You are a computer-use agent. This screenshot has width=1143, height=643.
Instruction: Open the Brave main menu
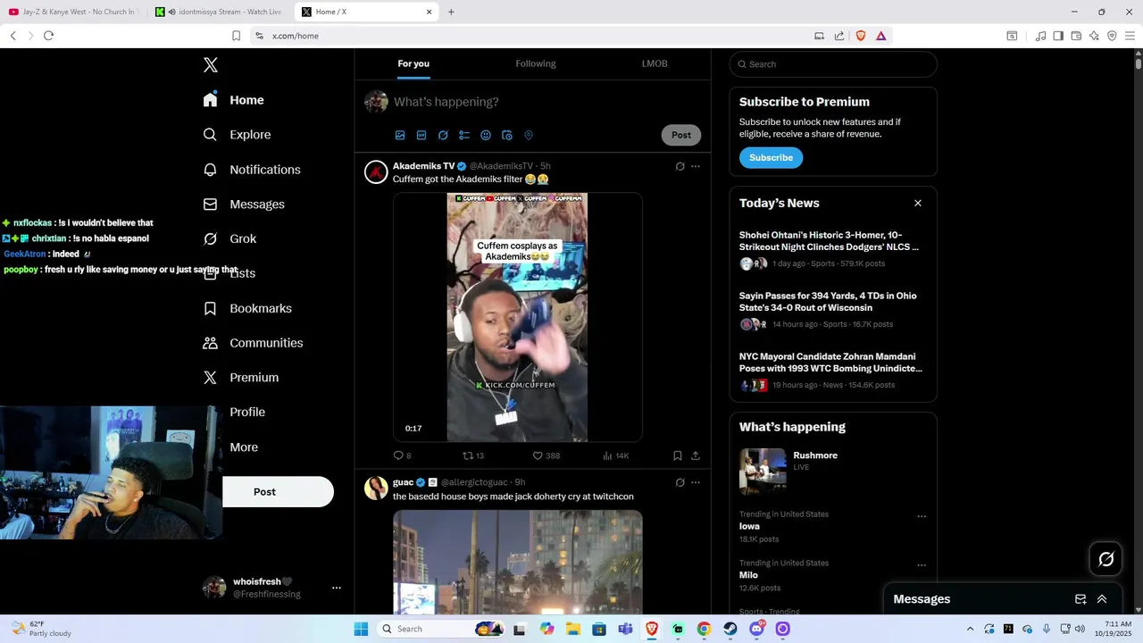(x=1130, y=36)
